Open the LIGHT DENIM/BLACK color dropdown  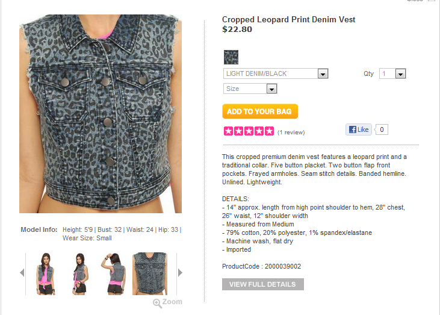click(x=276, y=73)
